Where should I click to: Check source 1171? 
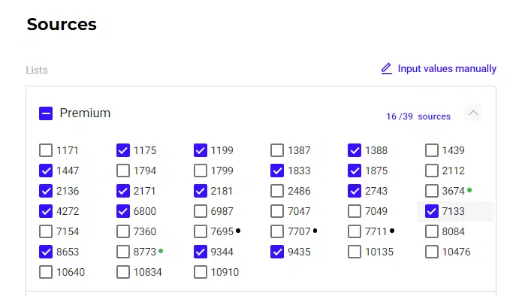pos(46,150)
